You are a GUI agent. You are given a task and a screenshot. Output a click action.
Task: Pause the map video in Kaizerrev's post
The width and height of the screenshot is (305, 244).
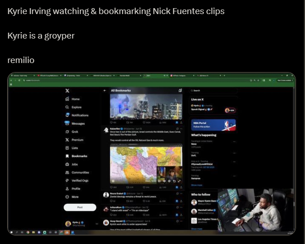pos(113,181)
